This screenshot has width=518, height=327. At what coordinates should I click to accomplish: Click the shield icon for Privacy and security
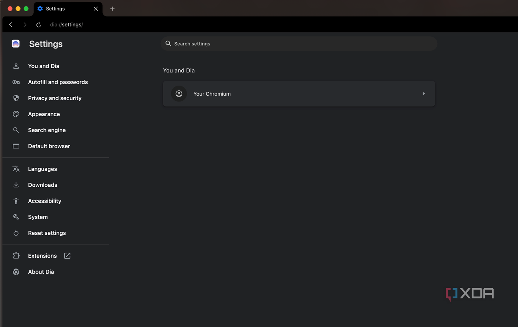pyautogui.click(x=16, y=98)
